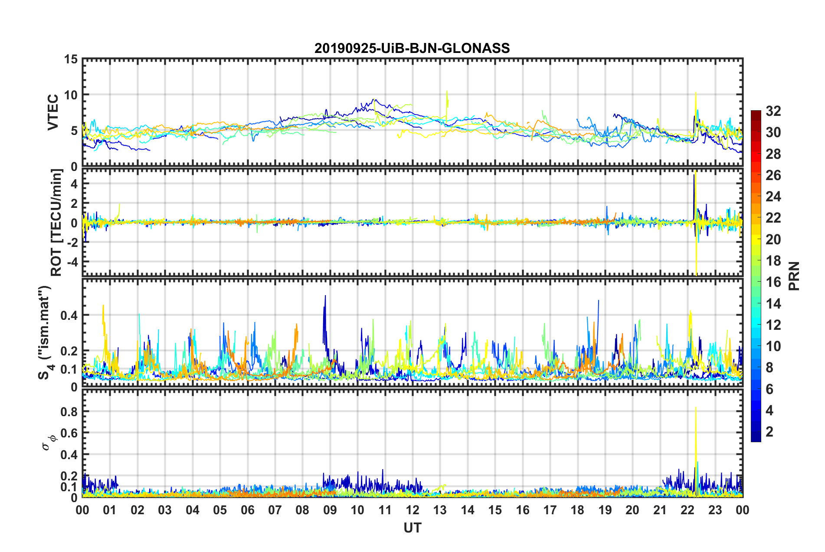Click the 23 hour tick on the UT axis
Viewport: 825px width, 552px height.
715,510
